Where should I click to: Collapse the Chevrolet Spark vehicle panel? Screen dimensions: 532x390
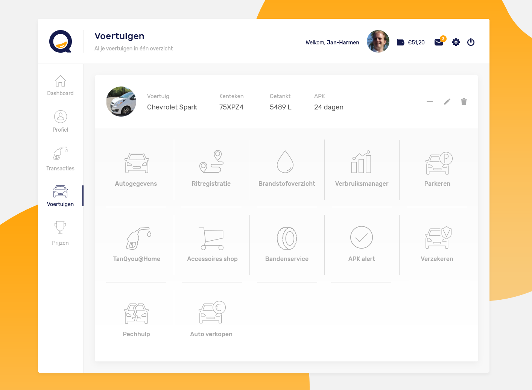[429, 102]
